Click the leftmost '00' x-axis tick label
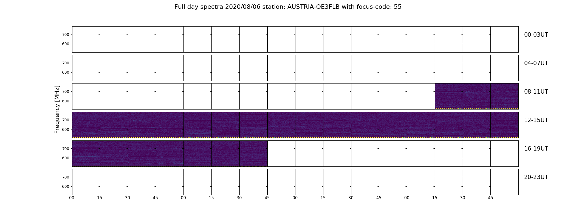Image resolution: width=576 pixels, height=219 pixels. [72, 198]
